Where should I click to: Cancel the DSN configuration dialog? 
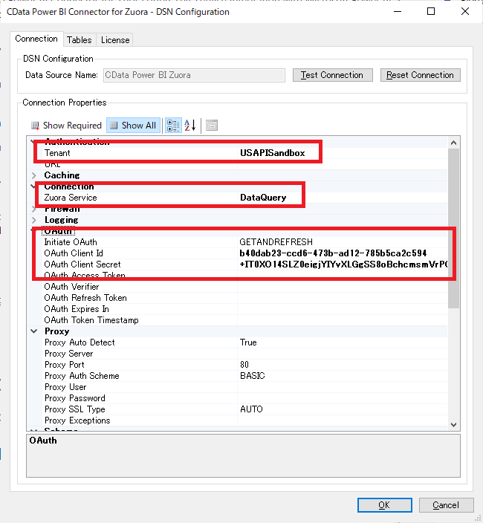[446, 505]
